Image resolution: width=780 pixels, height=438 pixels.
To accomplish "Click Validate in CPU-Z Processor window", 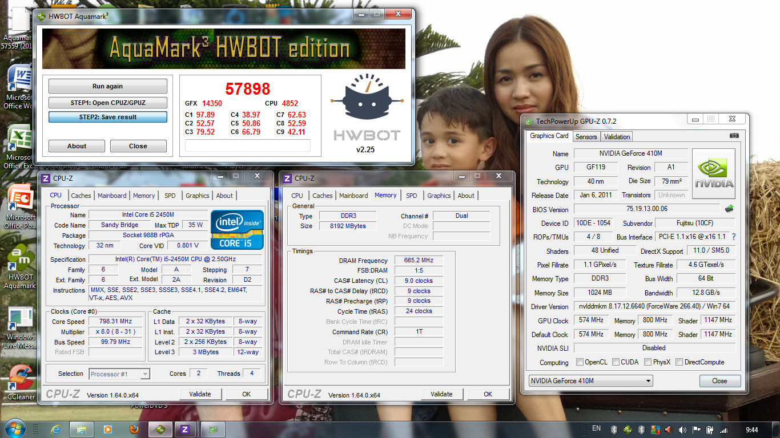I will pos(200,394).
